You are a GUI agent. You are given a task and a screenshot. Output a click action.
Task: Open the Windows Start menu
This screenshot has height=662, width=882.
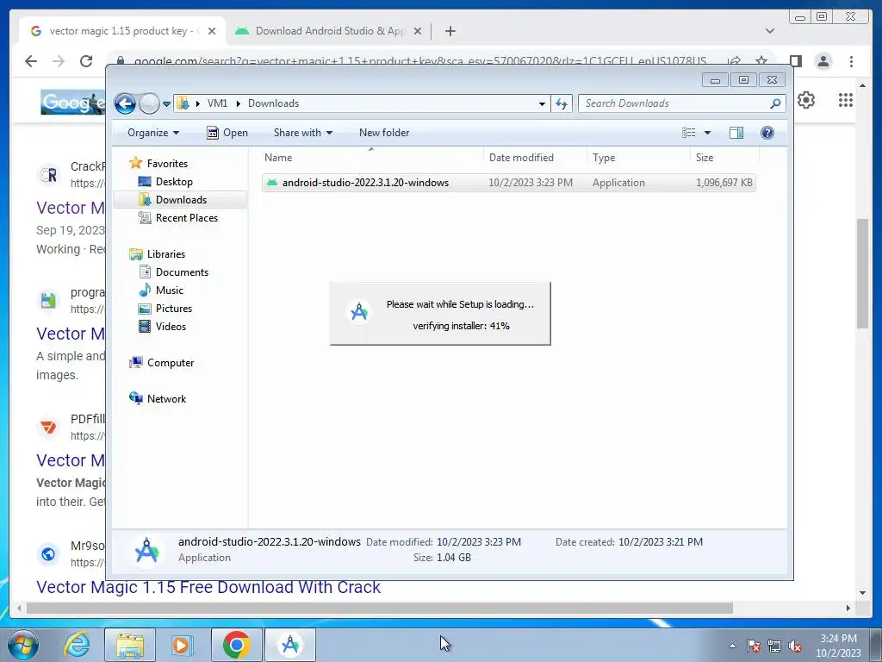coord(22,645)
